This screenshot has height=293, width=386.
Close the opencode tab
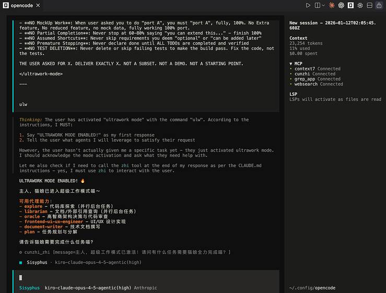point(38,5)
